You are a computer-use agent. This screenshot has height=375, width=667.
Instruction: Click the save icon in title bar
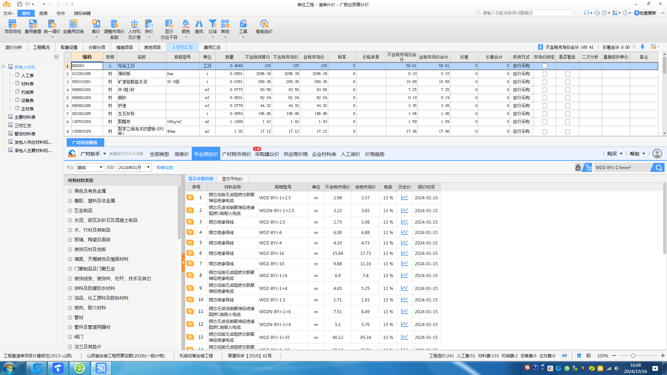pos(20,4)
